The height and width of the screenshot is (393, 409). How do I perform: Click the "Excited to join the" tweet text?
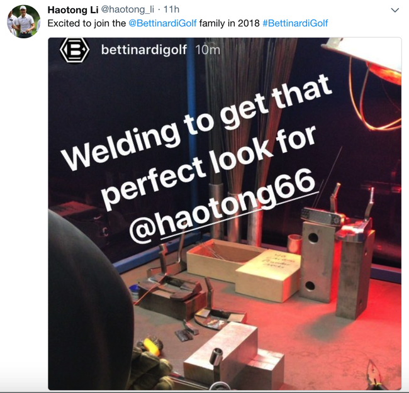coord(87,23)
